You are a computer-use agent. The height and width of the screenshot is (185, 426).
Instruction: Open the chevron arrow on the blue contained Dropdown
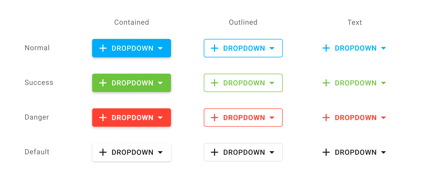click(160, 48)
